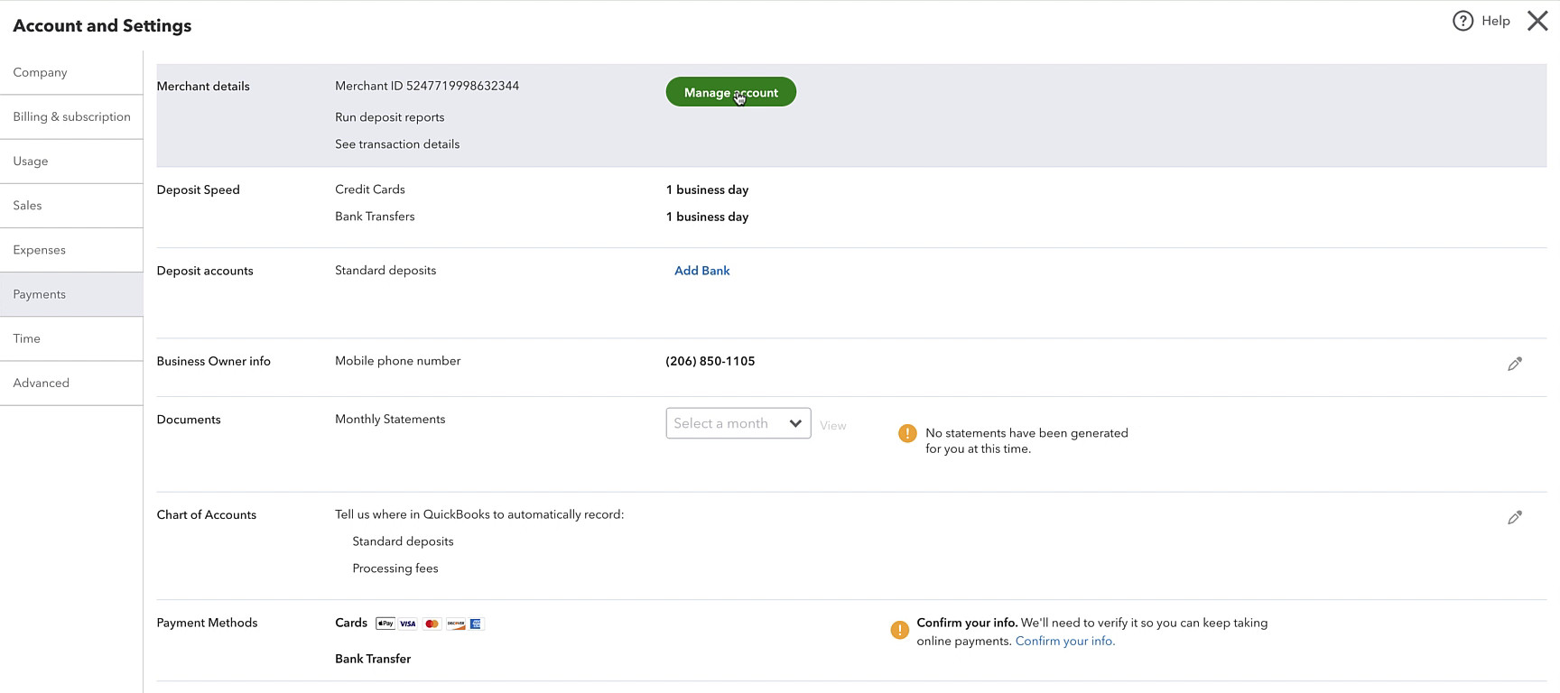This screenshot has height=693, width=1560.
Task: Click the Mobile phone number label
Action: tap(398, 361)
